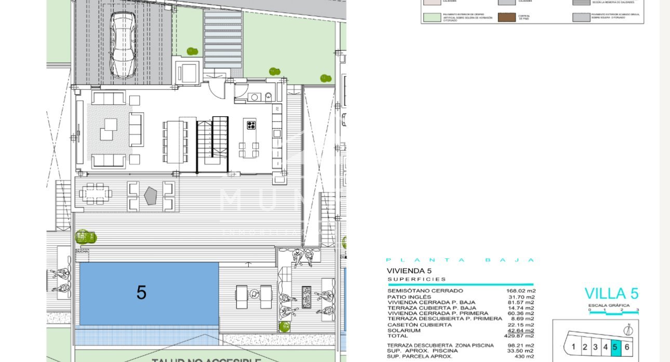This screenshot has height=362, width=670.
Task: Click the four-burner stove in the kitchen
Action: click(x=250, y=124)
